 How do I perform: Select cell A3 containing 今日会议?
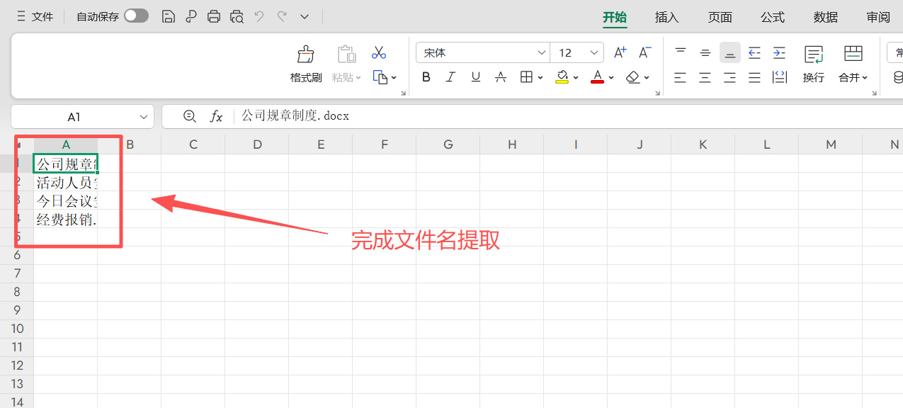(x=66, y=200)
